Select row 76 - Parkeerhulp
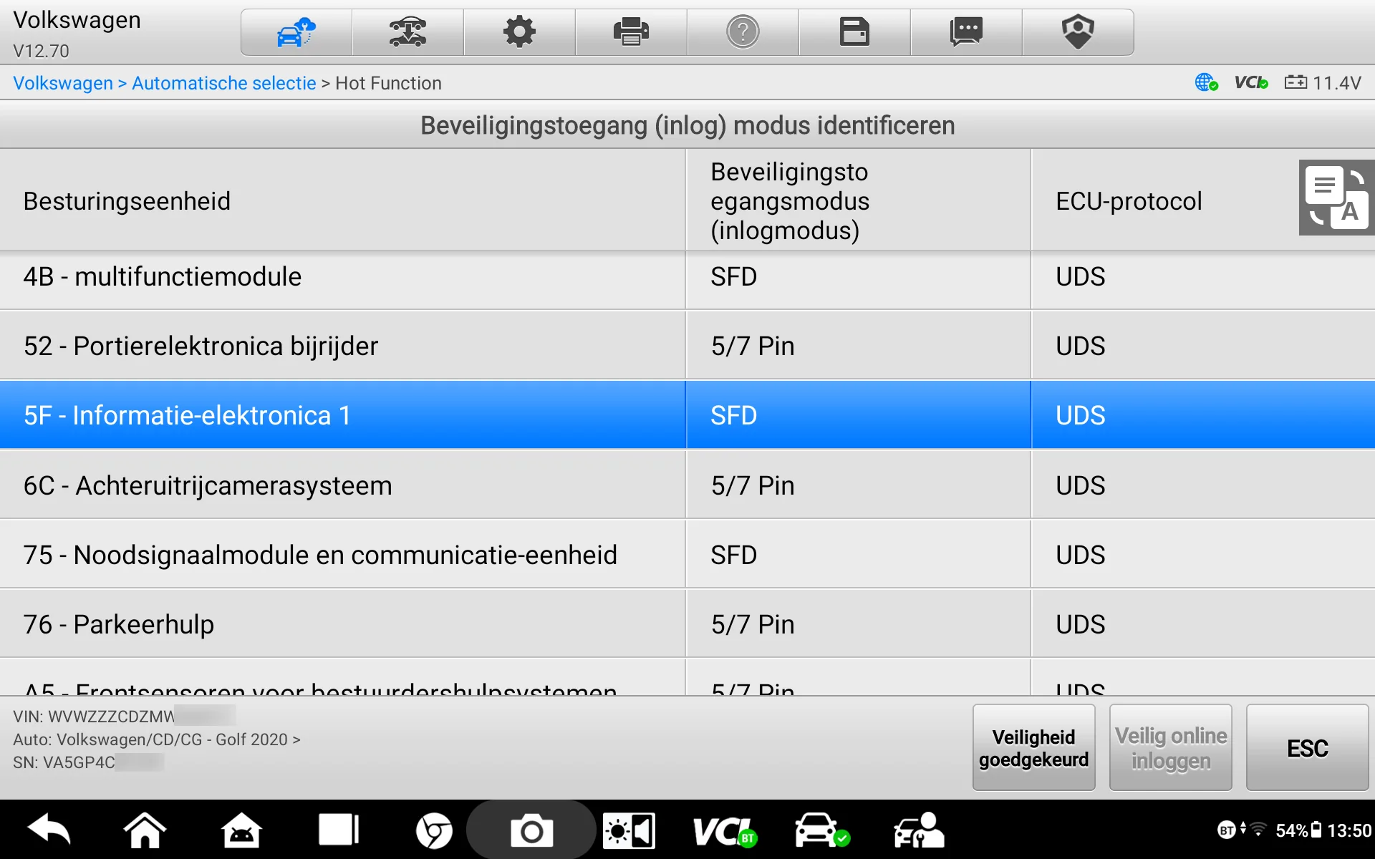 687,624
